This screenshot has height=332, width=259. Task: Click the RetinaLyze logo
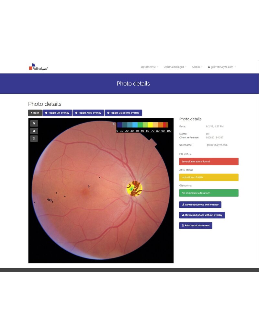(38, 66)
